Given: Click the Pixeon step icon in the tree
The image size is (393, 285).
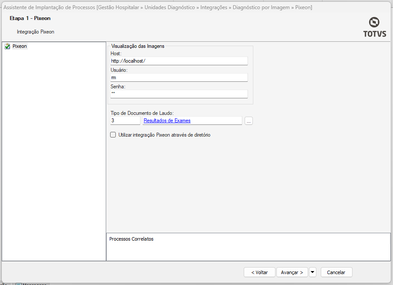Looking at the screenshot, I should (7, 46).
